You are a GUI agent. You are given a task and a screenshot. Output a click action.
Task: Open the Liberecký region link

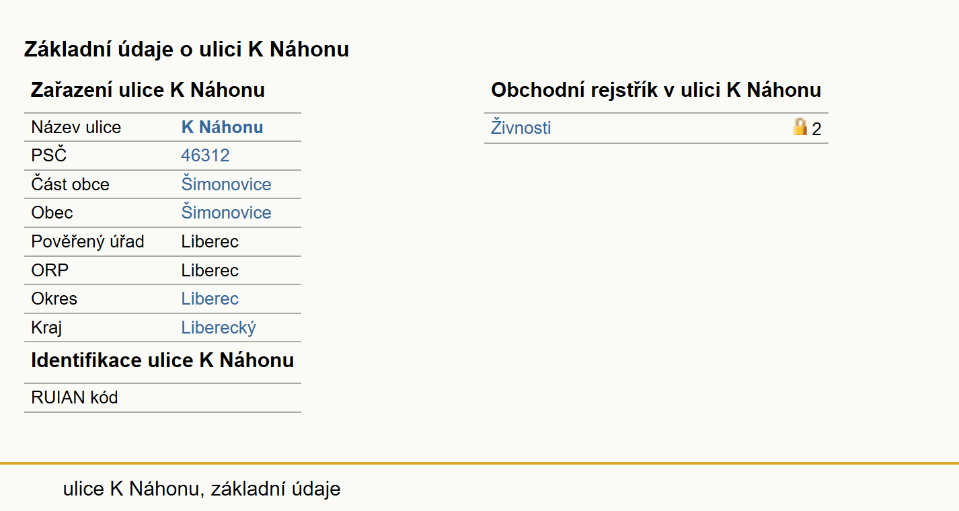pos(219,327)
